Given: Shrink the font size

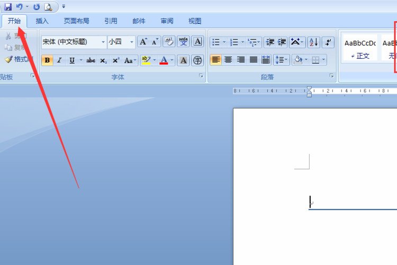Looking at the screenshot, I should click(155, 41).
